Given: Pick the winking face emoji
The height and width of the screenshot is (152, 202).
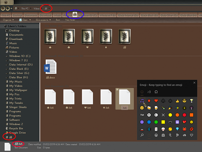Looking at the screenshot, I should coord(142,108).
